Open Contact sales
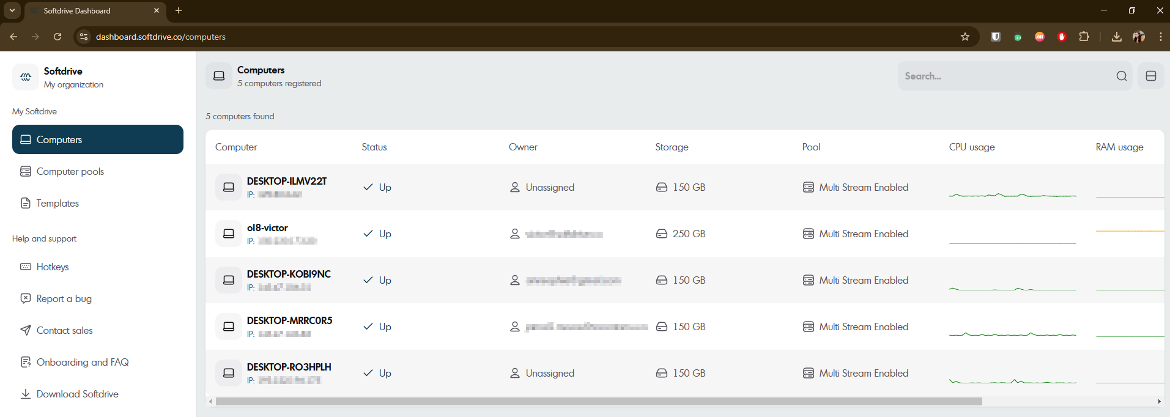This screenshot has width=1170, height=417. (x=98, y=330)
